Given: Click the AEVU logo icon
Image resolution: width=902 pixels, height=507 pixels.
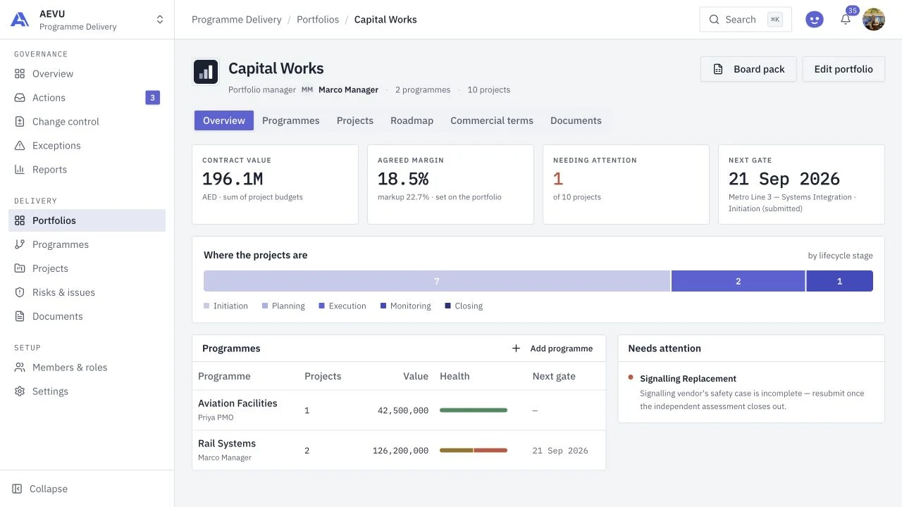Looking at the screenshot, I should pyautogui.click(x=20, y=20).
